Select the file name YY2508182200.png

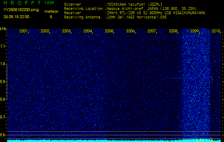coord(21,10)
